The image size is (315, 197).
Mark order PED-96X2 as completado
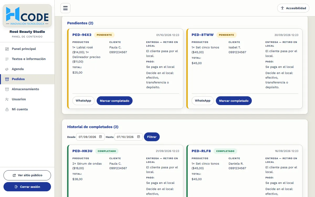[114, 101]
